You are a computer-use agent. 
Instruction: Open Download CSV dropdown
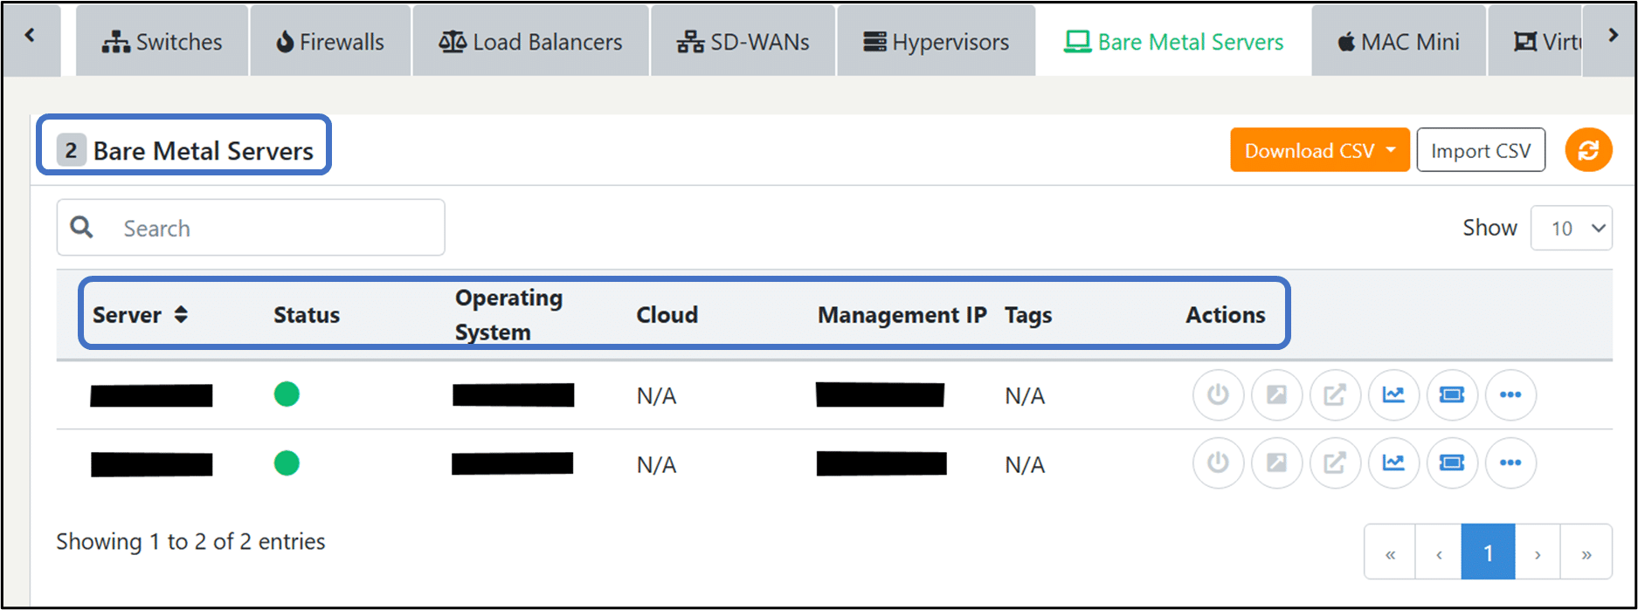tap(1320, 150)
